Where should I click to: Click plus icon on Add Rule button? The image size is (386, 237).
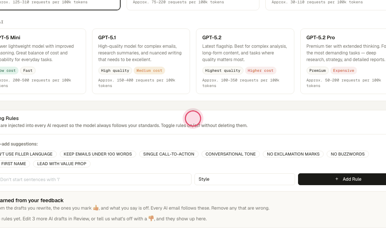tap(337, 179)
